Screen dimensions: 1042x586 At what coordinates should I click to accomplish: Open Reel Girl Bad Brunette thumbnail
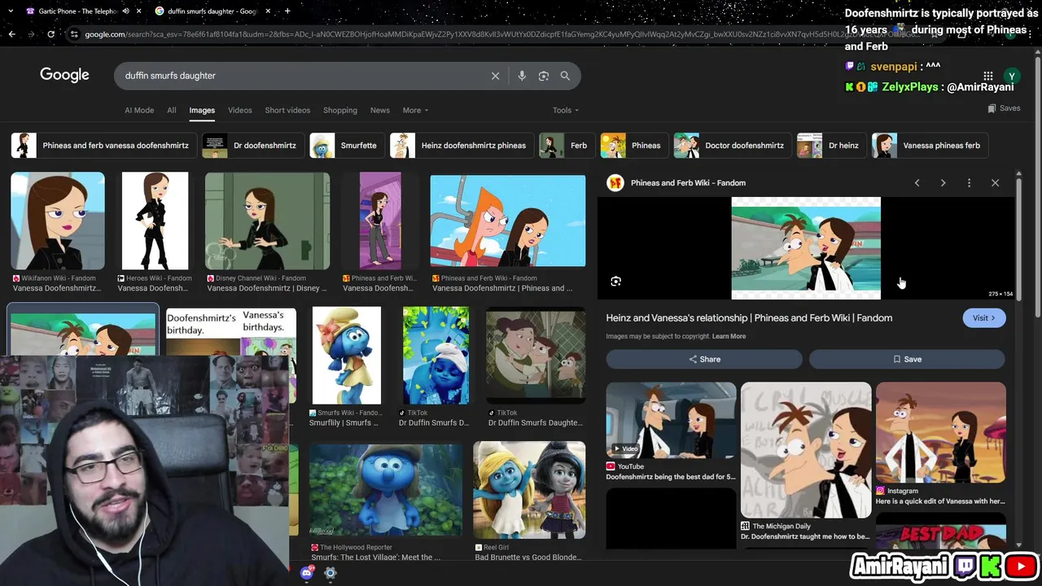(529, 490)
